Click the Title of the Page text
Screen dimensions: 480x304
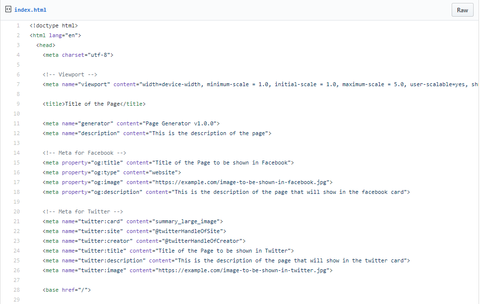[x=95, y=103]
